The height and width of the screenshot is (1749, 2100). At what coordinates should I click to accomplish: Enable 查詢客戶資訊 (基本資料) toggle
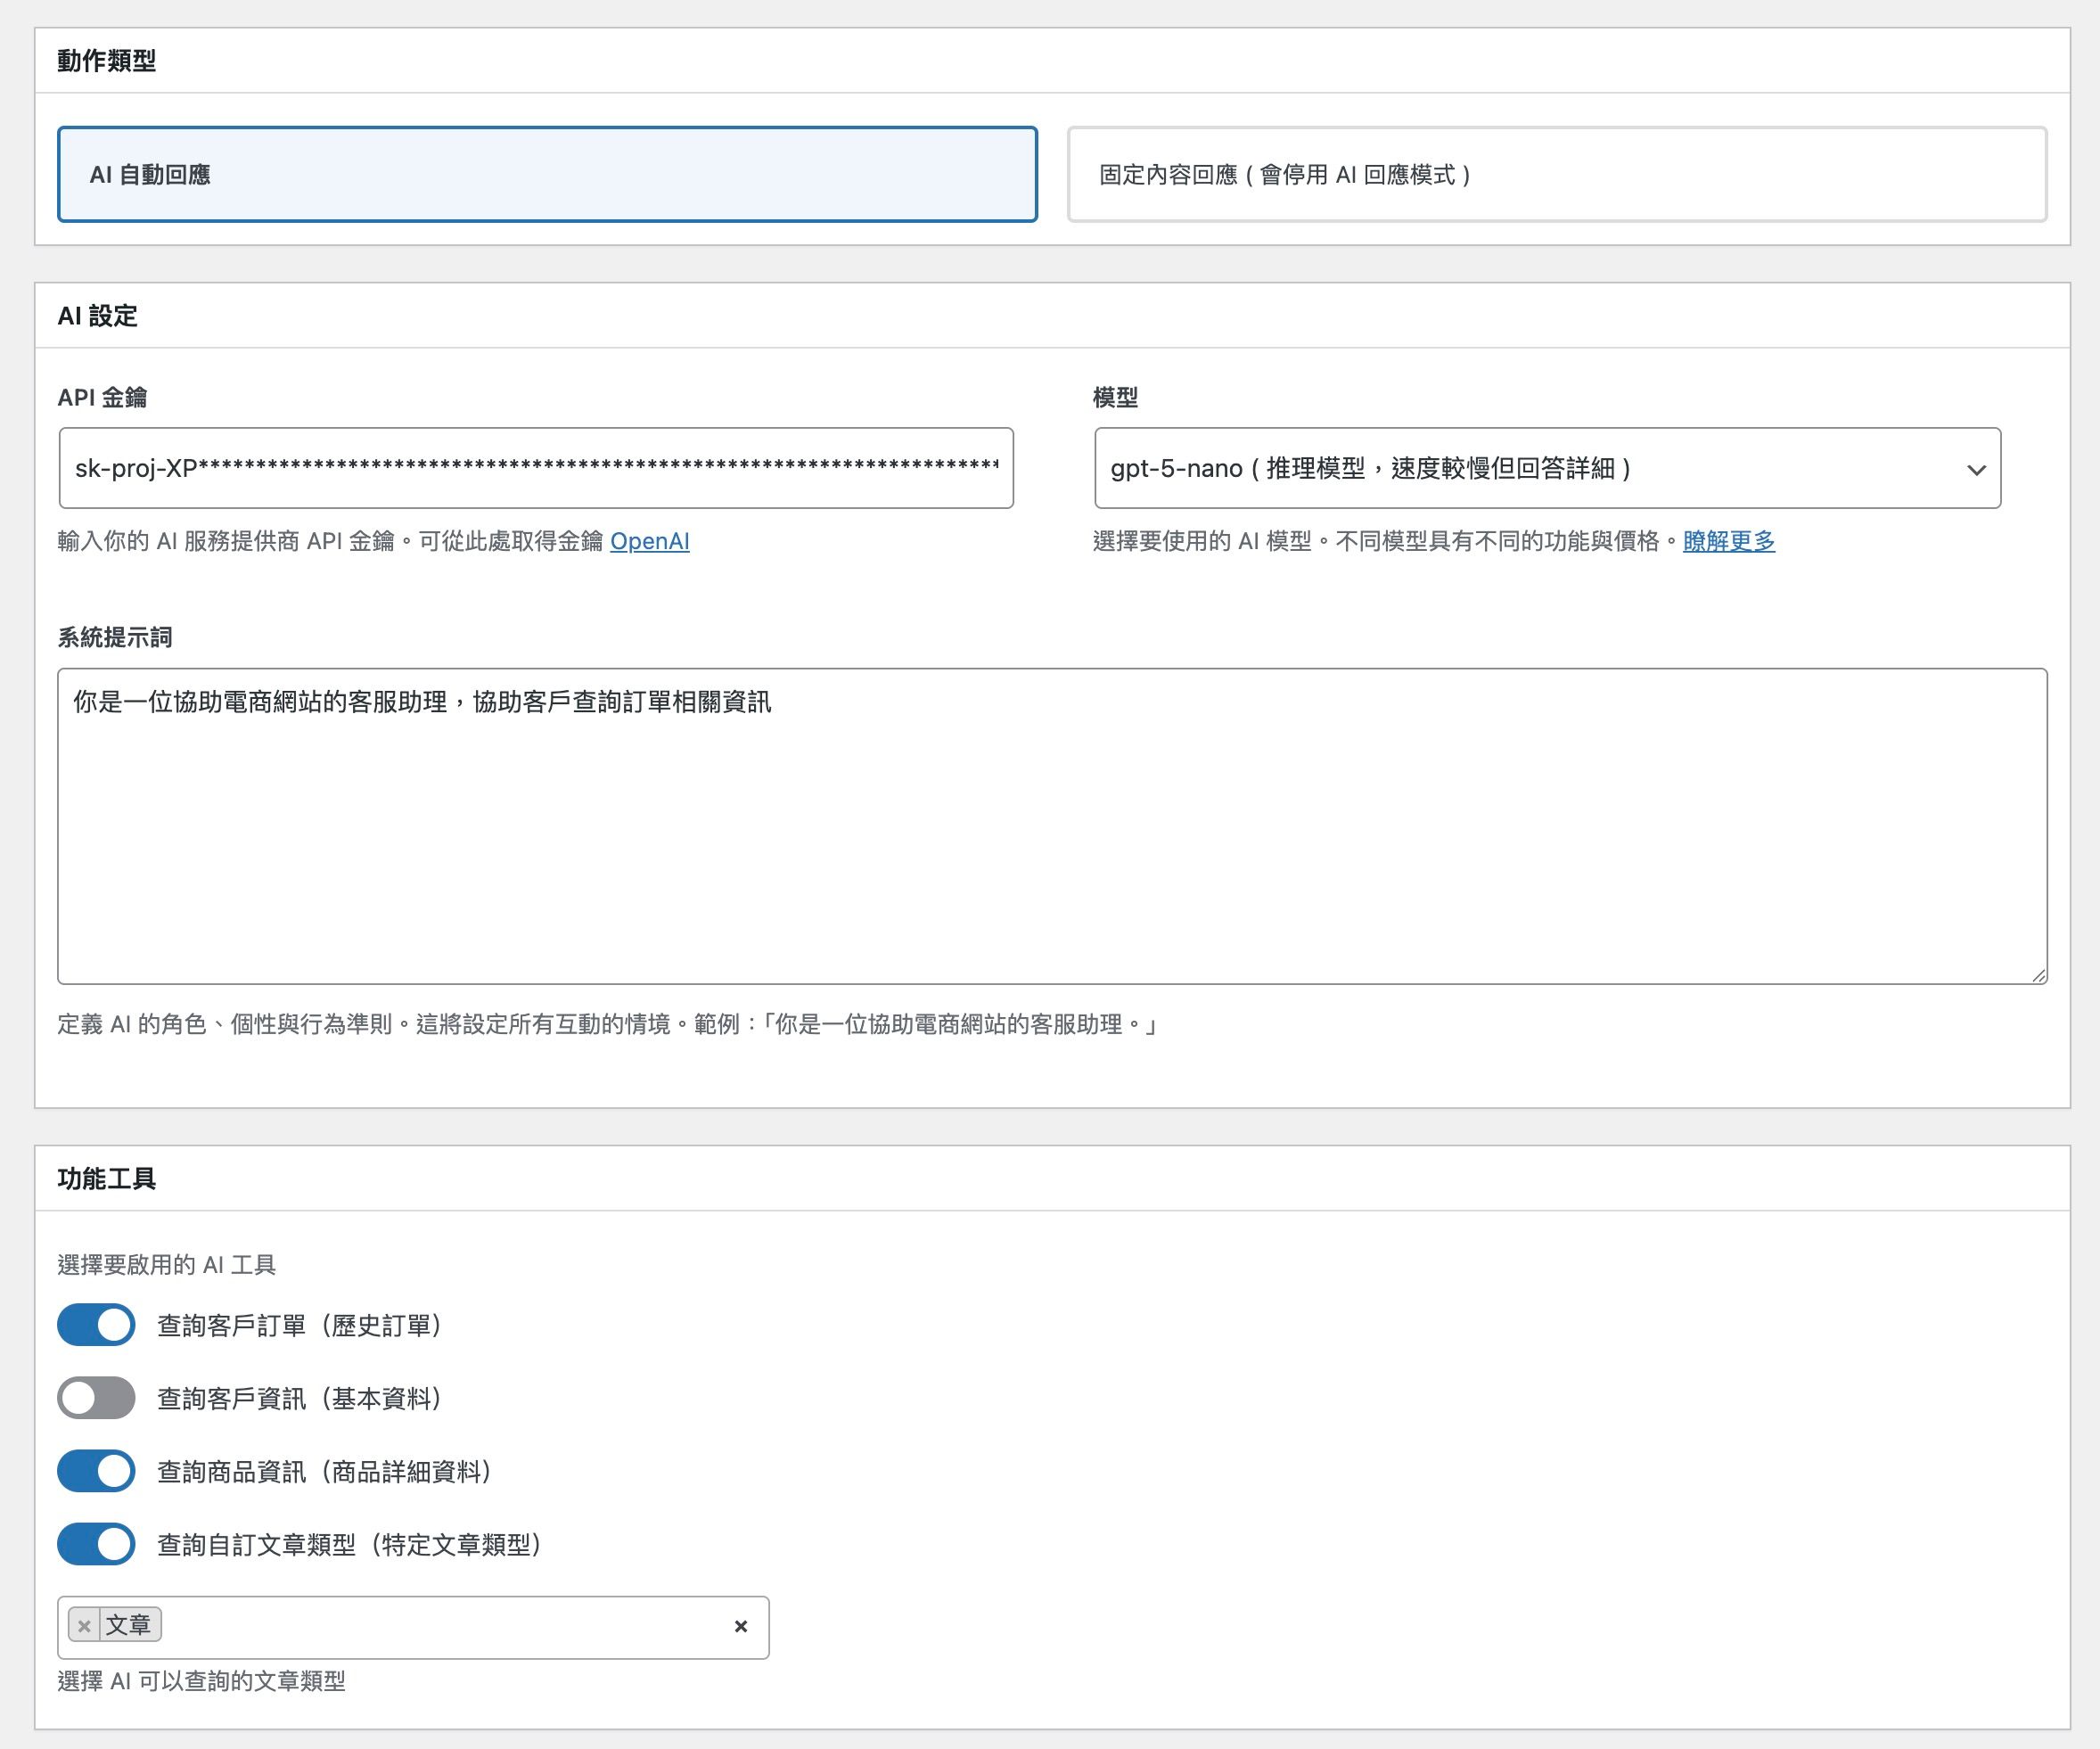point(96,1398)
